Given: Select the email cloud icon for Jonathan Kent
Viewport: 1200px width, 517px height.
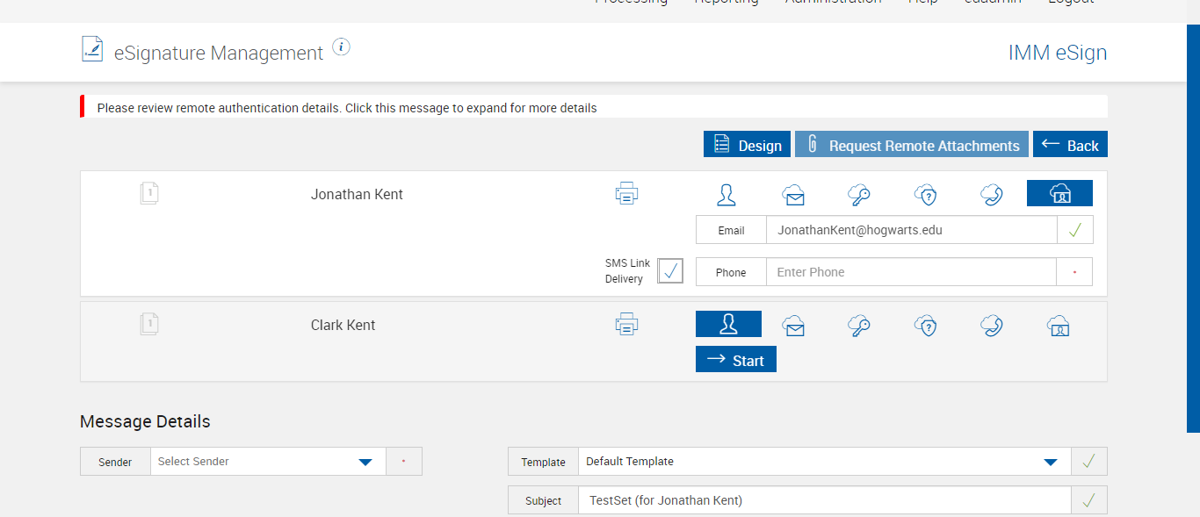Looking at the screenshot, I should coord(794,195).
